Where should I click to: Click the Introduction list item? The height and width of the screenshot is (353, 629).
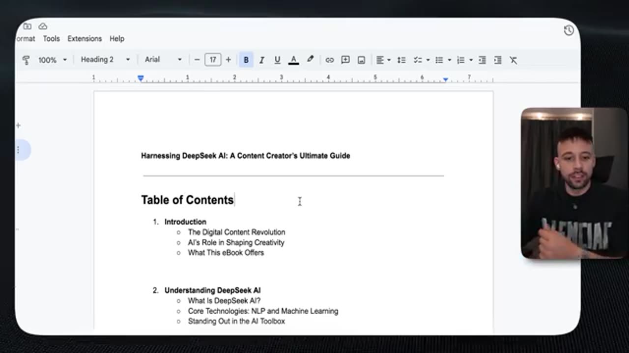185,222
